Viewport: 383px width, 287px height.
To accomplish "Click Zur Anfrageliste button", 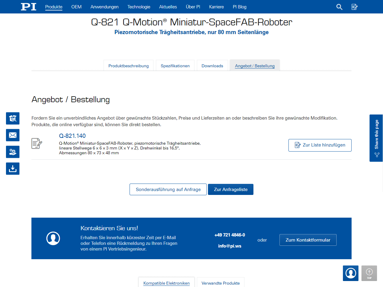I will coord(231,190).
